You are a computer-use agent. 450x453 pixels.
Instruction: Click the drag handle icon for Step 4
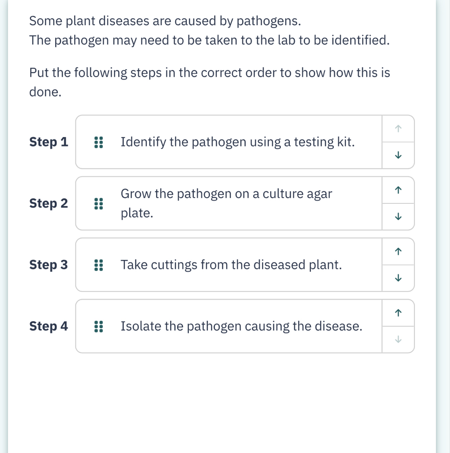click(x=98, y=326)
